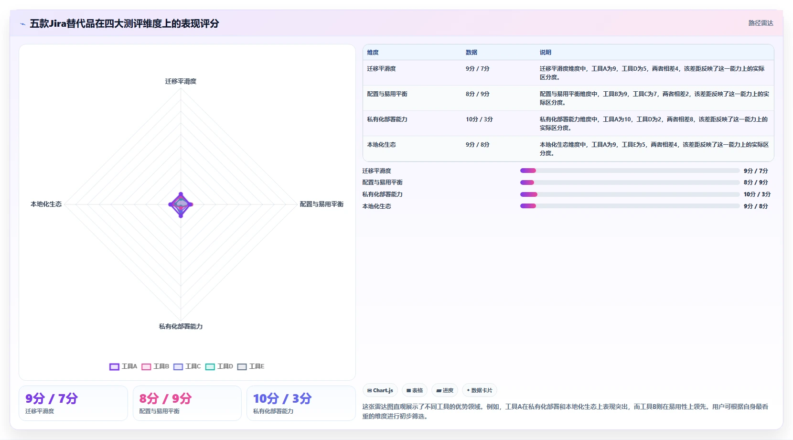Image resolution: width=793 pixels, height=440 pixels.
Task: Click the page title 五款Jira替代品
Action: click(124, 23)
